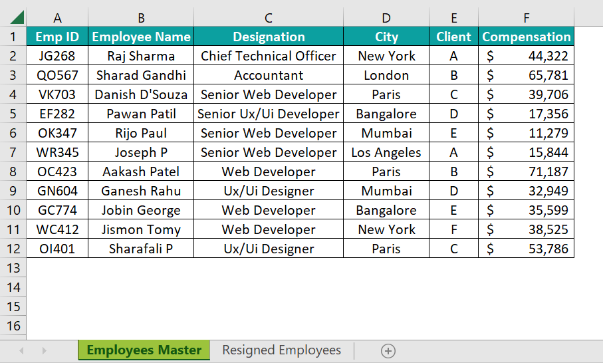Select row 1 header

coord(13,37)
